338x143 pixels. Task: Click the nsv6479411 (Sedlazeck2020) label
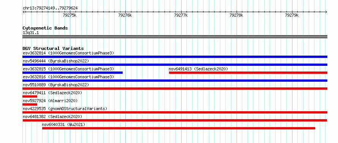(52, 93)
